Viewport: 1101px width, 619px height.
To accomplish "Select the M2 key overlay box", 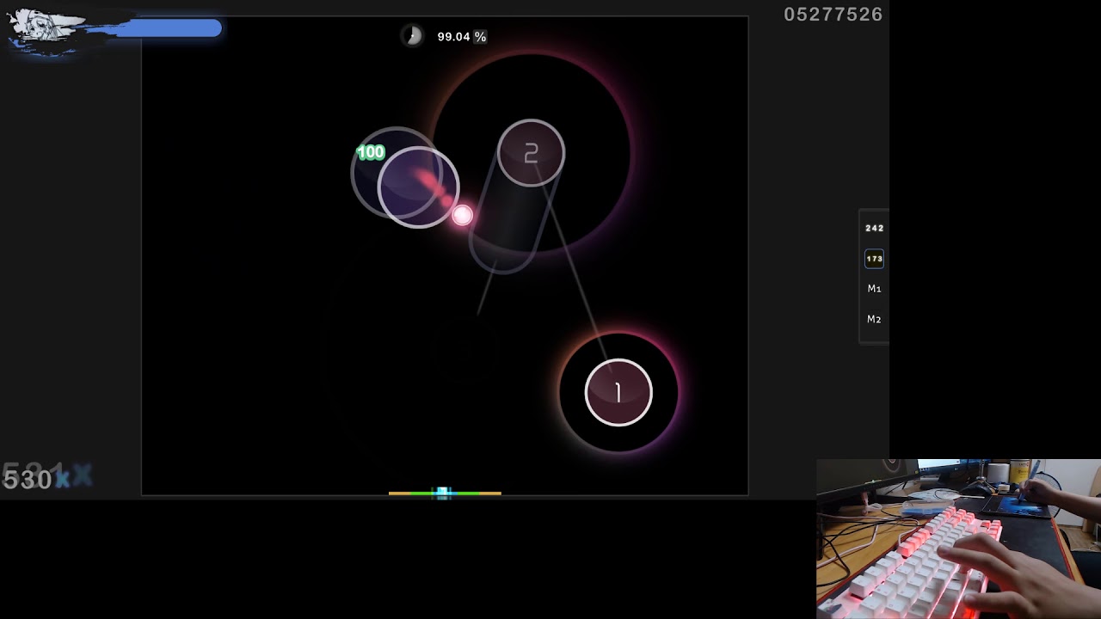I will pyautogui.click(x=874, y=319).
